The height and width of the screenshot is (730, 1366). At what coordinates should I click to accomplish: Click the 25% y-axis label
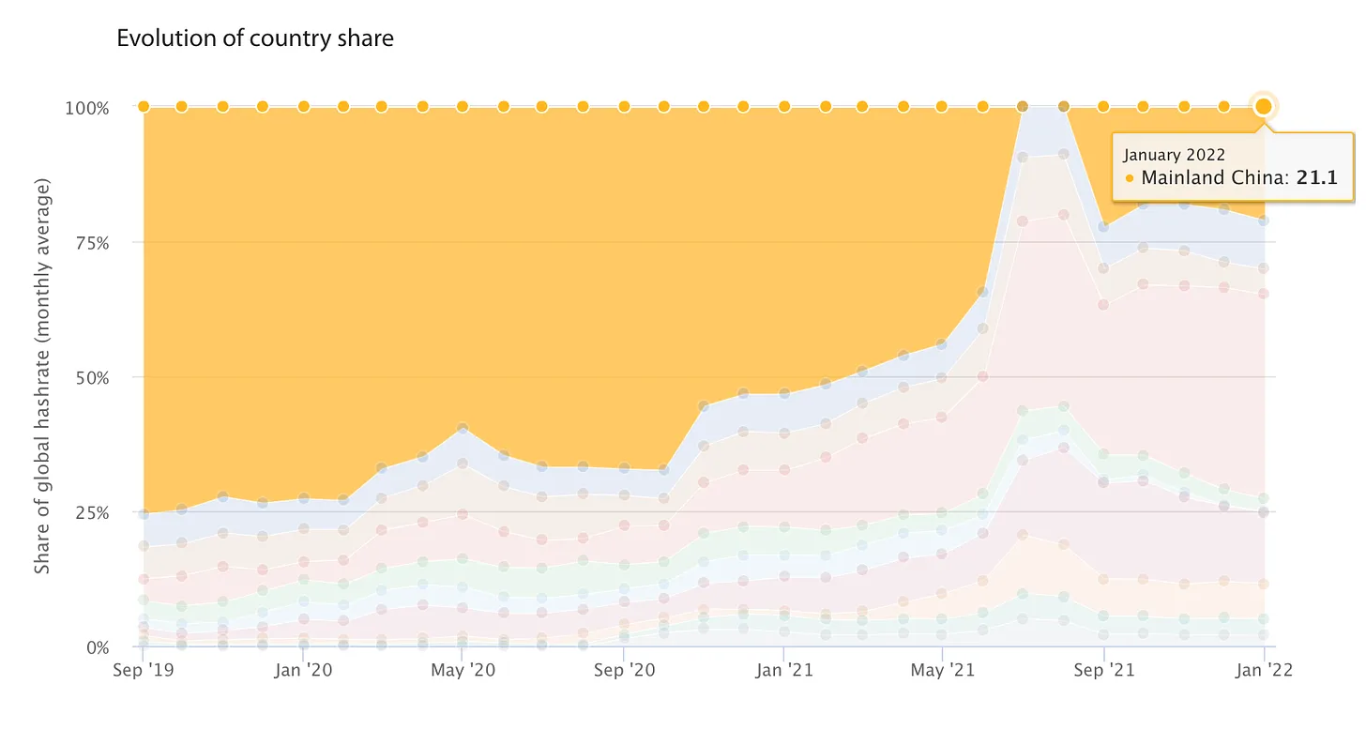click(x=87, y=513)
